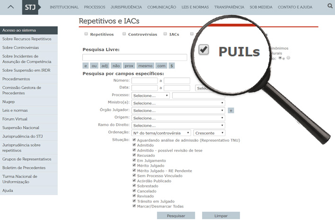
Task: Collapse header using the up chevron icon
Action: tap(11, 7)
